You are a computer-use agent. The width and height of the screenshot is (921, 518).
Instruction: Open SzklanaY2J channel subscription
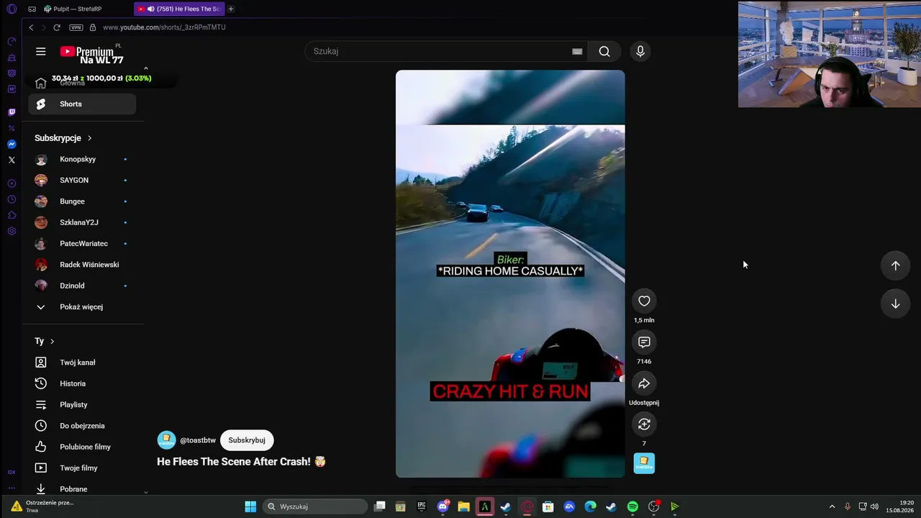pyautogui.click(x=82, y=222)
